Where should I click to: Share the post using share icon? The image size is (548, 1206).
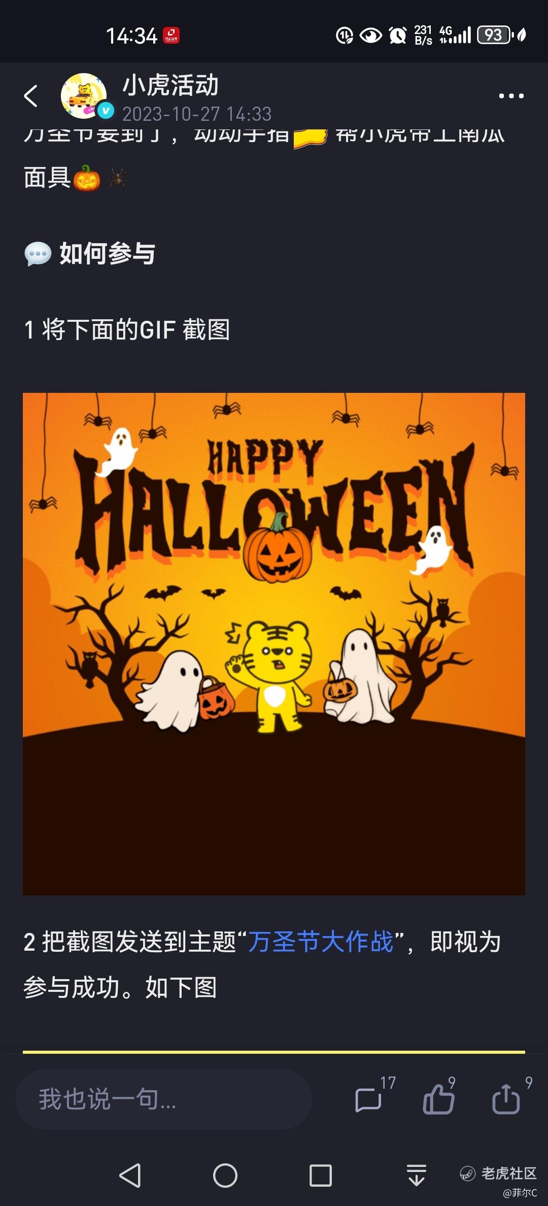506,1099
